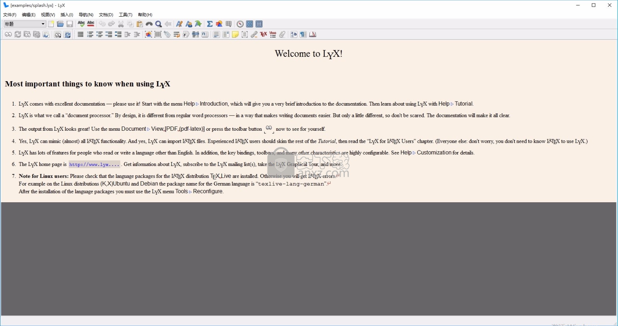Toggle the outline pane (compass icon)
This screenshot has width=618, height=326.
(x=240, y=24)
